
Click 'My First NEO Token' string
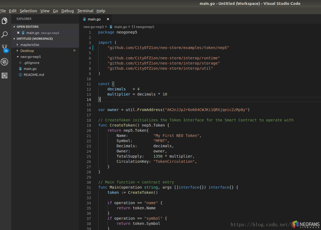[176, 136]
